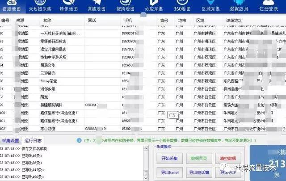
Task: Select the 萌宠 name cell
Action: coord(44,97)
